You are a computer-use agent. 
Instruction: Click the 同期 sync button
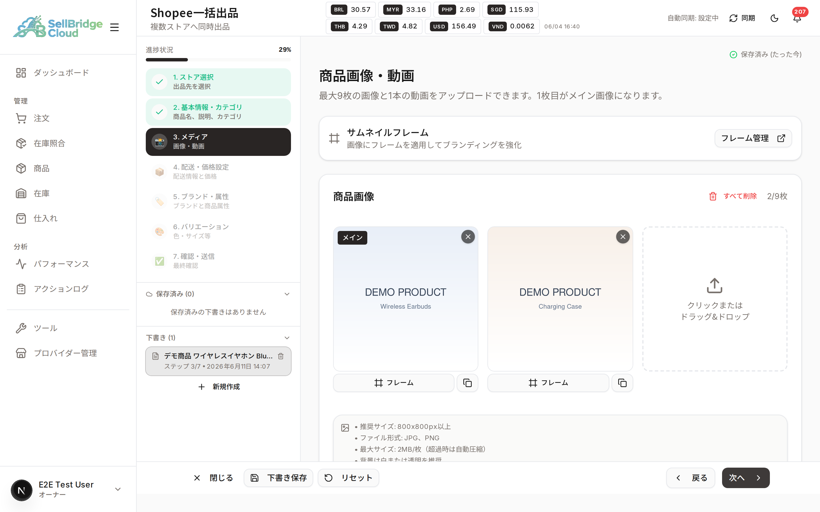pyautogui.click(x=742, y=18)
